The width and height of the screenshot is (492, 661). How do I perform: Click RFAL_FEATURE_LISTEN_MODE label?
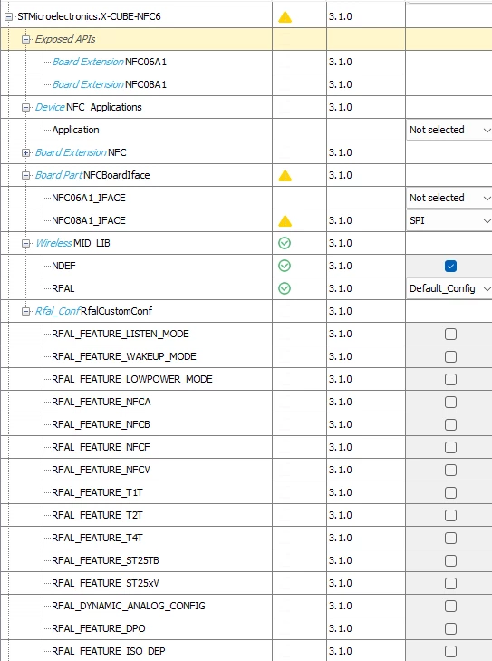click(121, 334)
